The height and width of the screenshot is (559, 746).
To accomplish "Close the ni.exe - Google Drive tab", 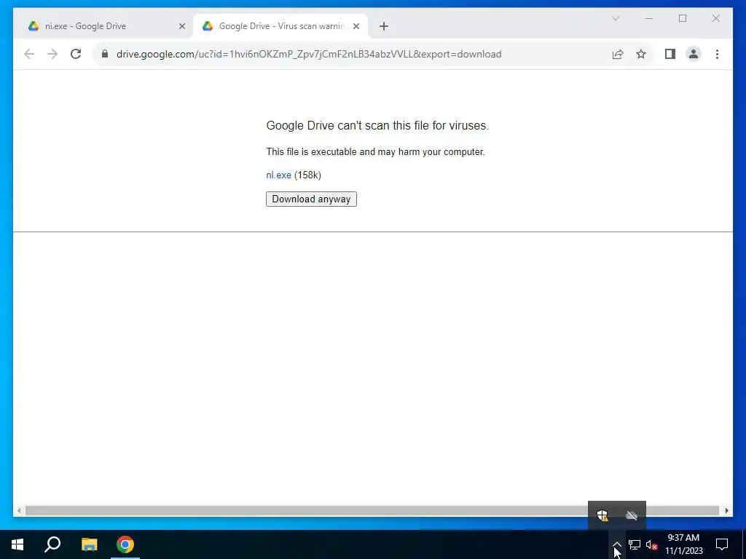I will tap(181, 26).
